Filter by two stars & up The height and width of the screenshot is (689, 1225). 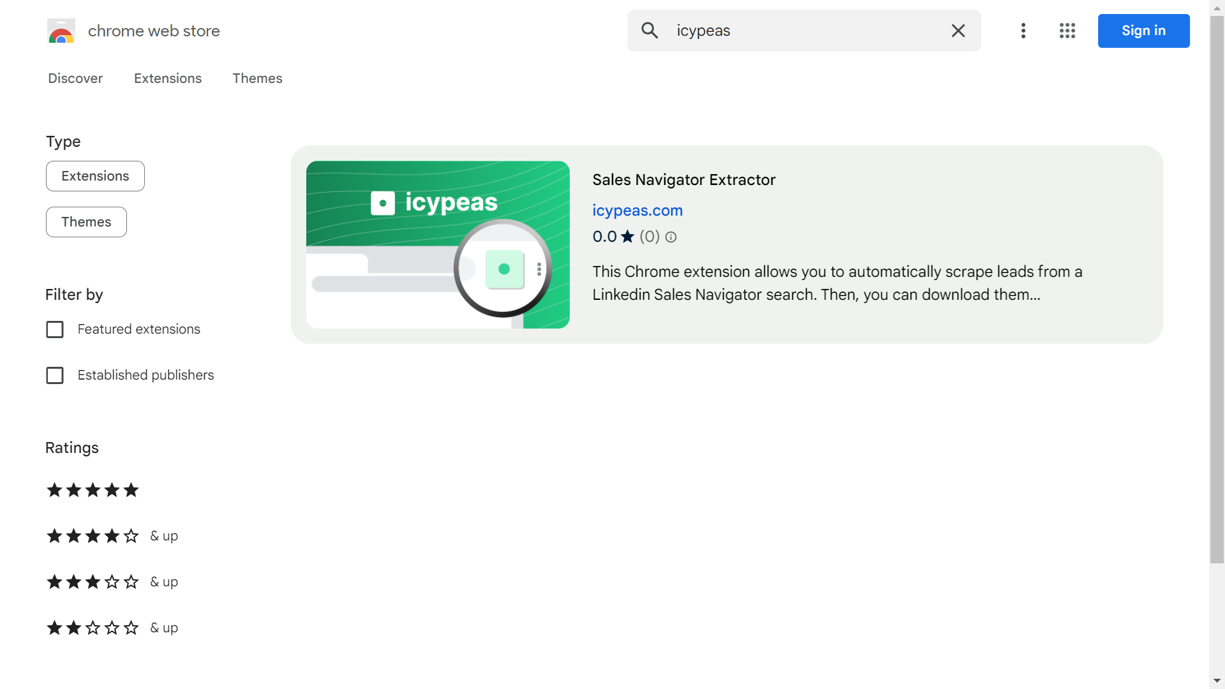click(112, 628)
